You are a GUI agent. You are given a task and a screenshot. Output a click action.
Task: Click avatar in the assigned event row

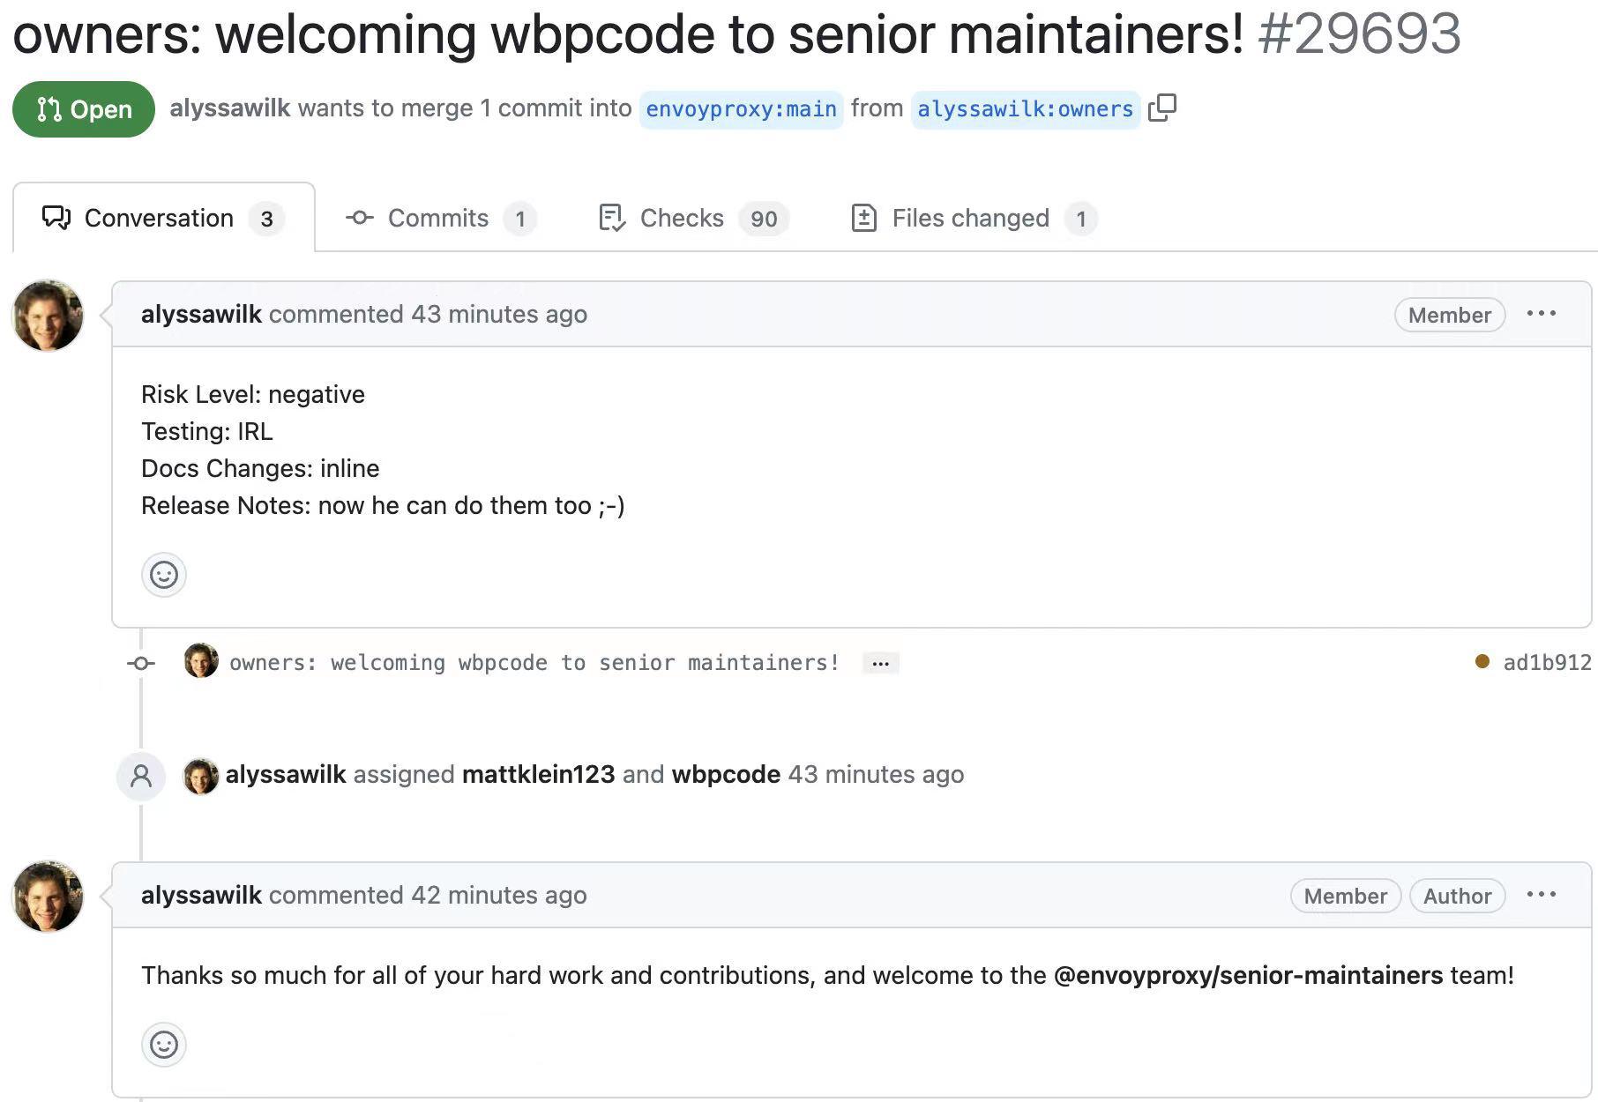(x=201, y=775)
